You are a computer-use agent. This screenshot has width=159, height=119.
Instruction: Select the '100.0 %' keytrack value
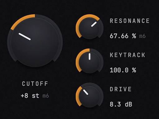point(123,70)
